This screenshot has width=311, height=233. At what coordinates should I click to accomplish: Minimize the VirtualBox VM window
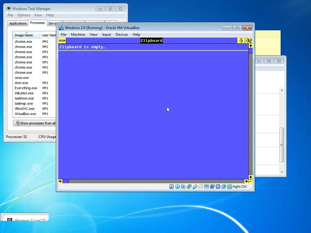coord(227,28)
